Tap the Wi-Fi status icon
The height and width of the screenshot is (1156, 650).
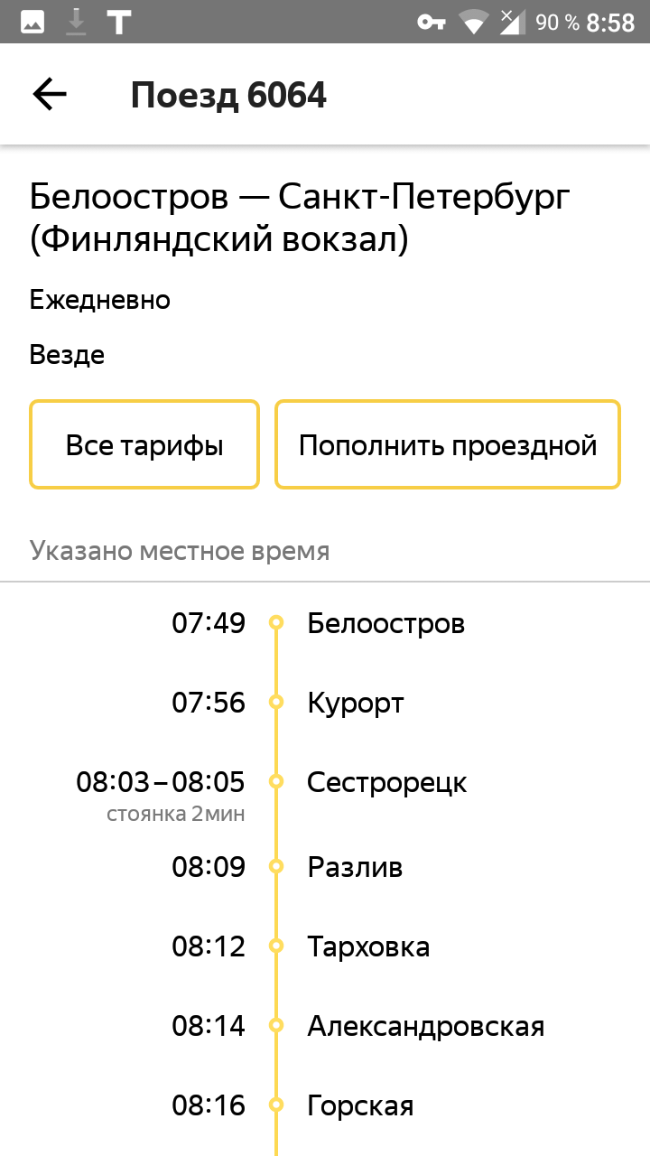pyautogui.click(x=472, y=23)
